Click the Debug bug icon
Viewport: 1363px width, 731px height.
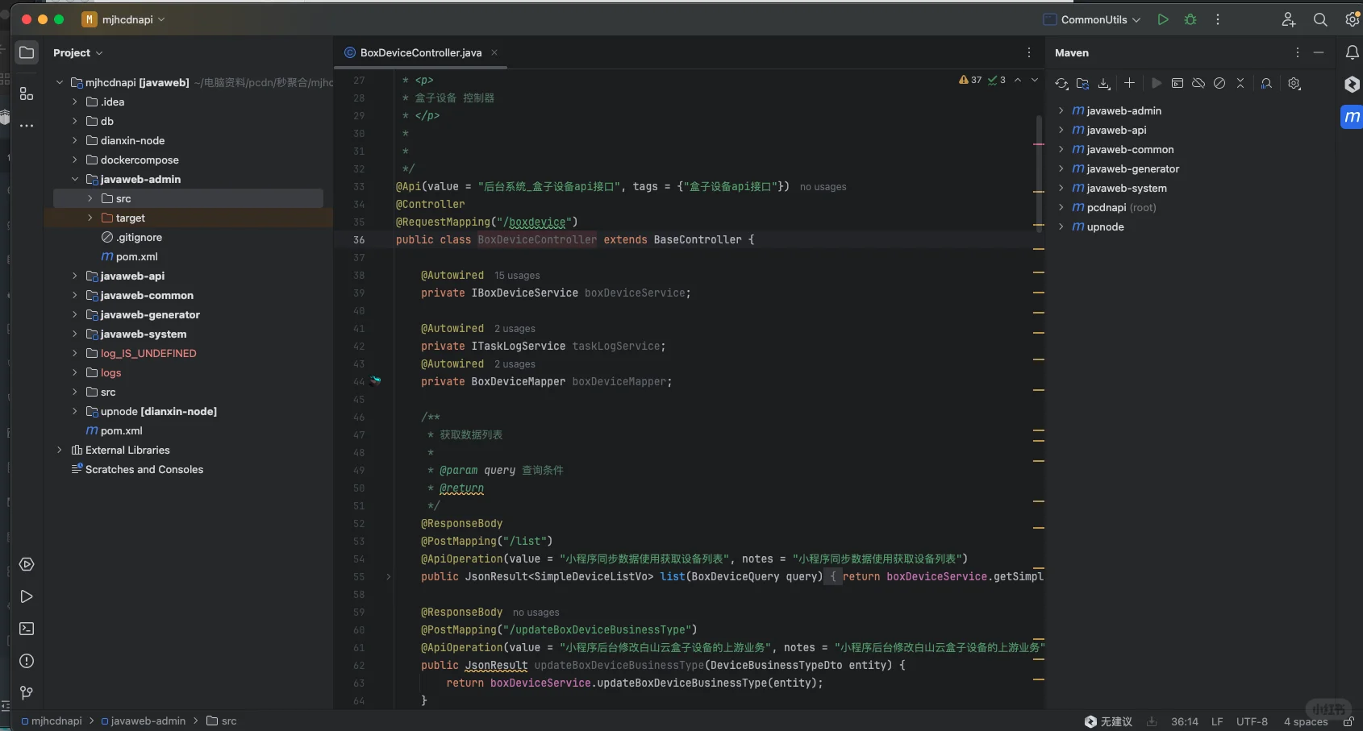click(x=1190, y=19)
